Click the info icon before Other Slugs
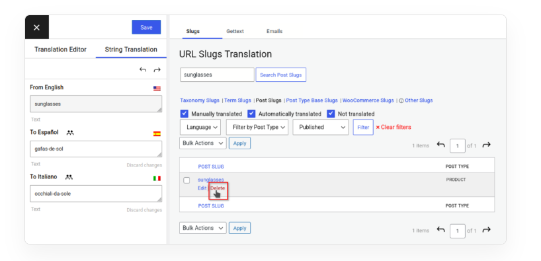 (x=401, y=101)
